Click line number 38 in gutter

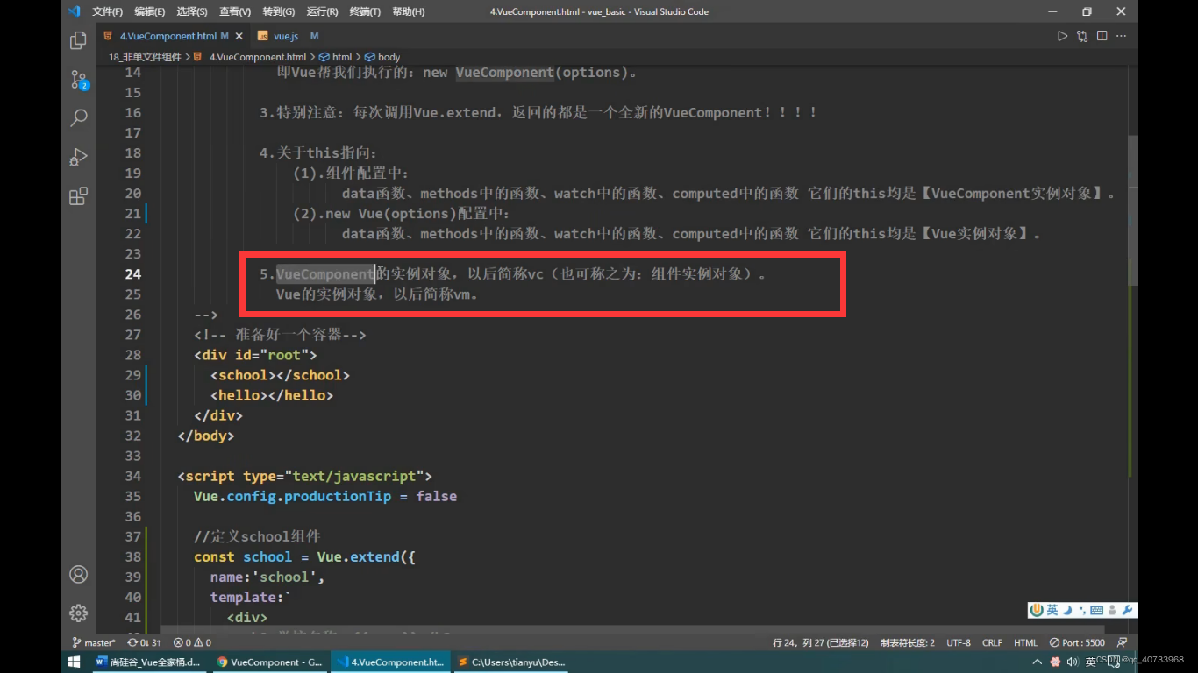pyautogui.click(x=132, y=556)
